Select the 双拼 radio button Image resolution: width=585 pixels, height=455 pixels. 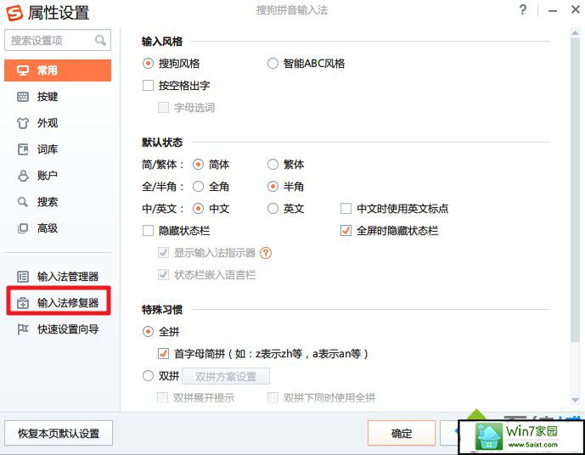click(x=148, y=375)
